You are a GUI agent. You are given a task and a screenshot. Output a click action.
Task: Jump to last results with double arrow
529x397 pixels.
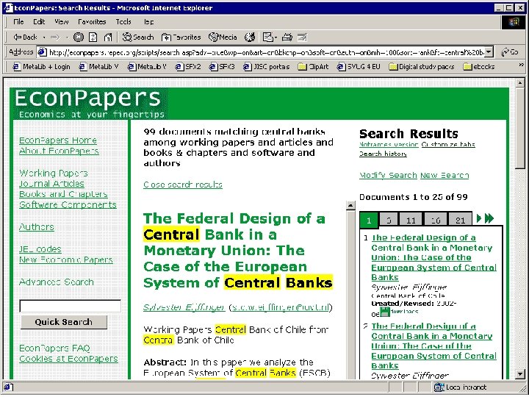coord(489,219)
